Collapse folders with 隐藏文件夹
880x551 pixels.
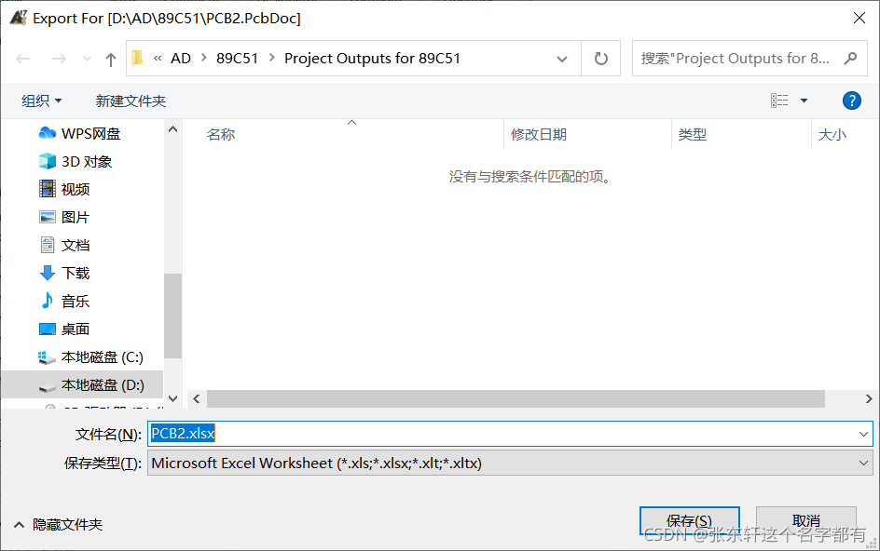[x=58, y=525]
